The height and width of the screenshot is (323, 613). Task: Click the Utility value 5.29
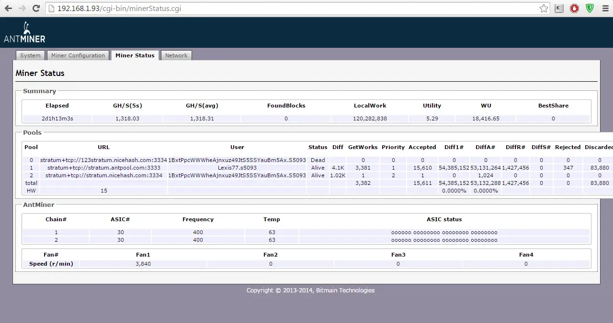[432, 118]
